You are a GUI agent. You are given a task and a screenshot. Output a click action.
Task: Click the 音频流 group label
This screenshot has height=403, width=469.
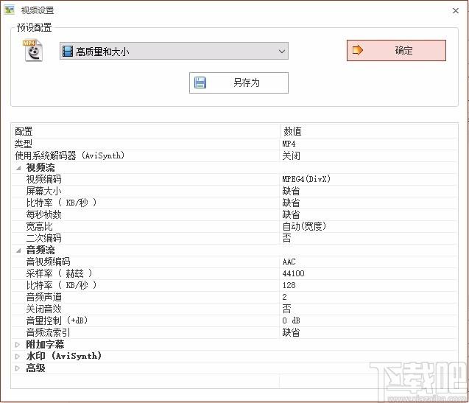(x=40, y=250)
